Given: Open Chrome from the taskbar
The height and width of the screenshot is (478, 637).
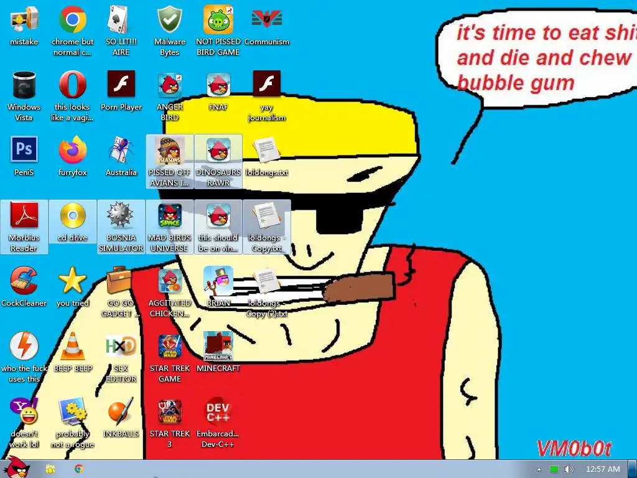Looking at the screenshot, I should click(x=79, y=469).
